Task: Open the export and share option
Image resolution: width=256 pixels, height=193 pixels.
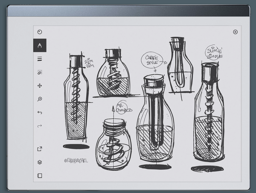Action: click(x=40, y=149)
